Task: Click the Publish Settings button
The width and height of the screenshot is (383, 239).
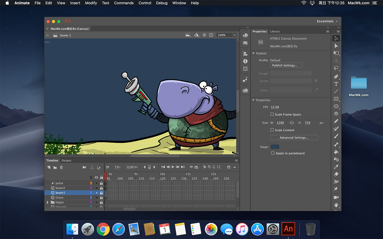Action: point(286,65)
